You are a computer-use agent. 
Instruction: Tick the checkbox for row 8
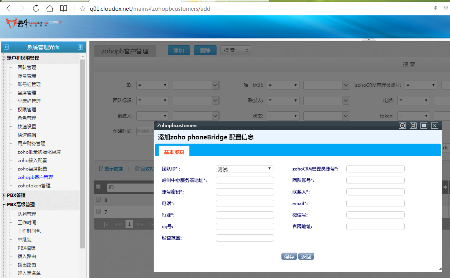click(98, 200)
